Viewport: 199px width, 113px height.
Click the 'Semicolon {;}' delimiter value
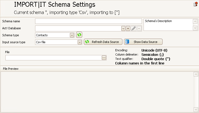click(153, 55)
